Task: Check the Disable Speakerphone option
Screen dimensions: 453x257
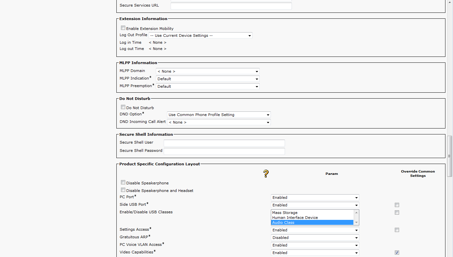Action: click(x=123, y=182)
